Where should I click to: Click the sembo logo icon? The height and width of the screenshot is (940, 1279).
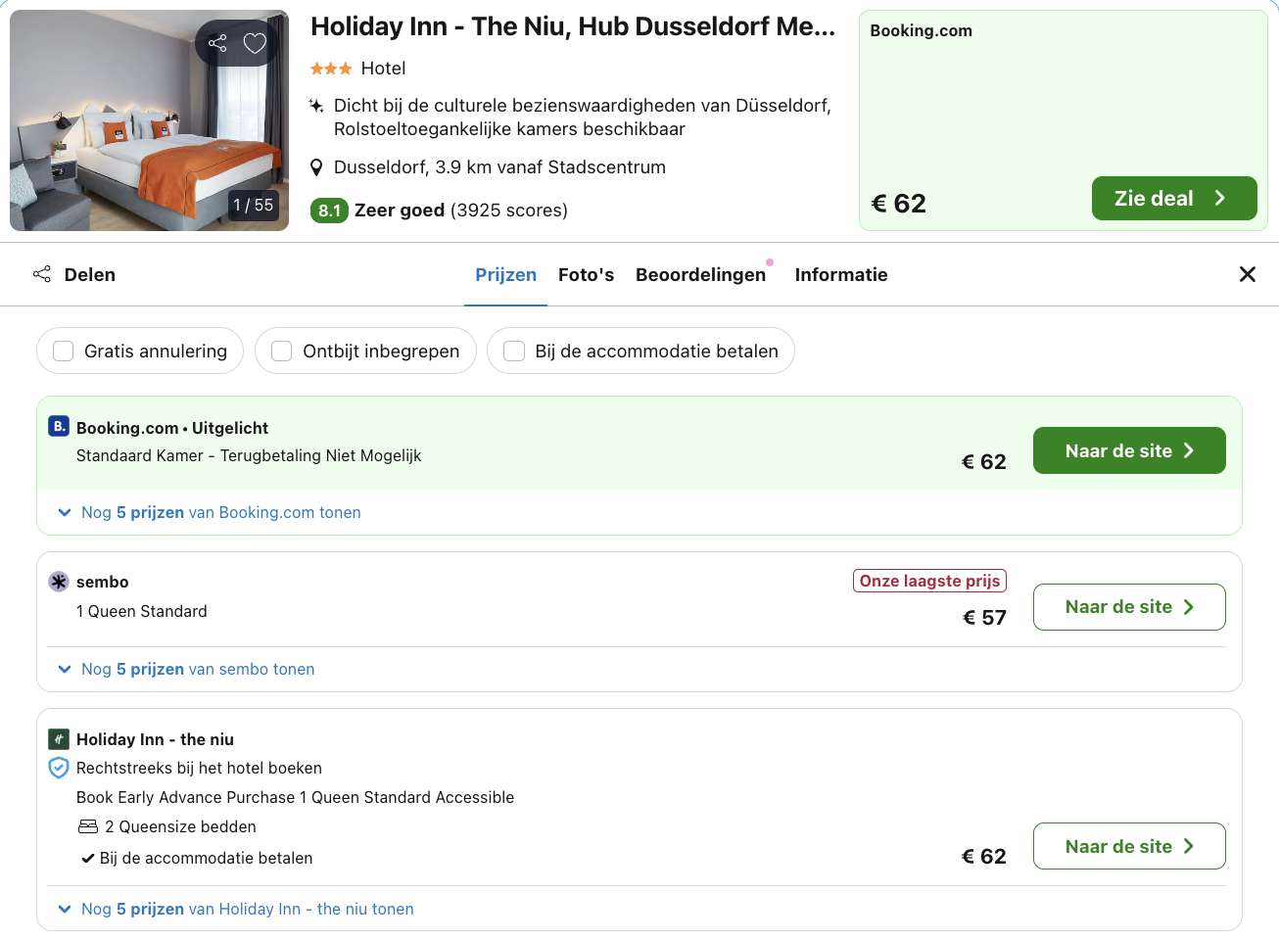[59, 582]
